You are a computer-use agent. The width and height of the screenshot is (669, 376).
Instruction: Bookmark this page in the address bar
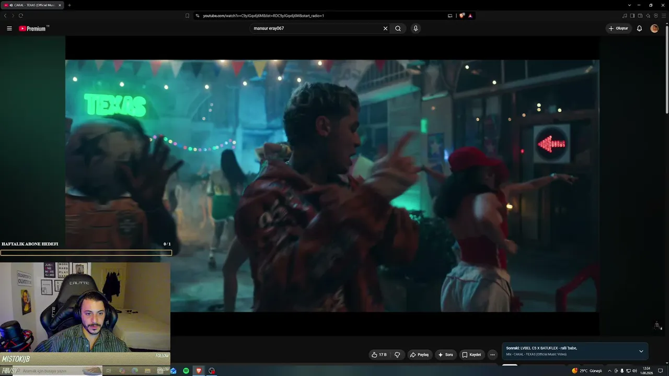tap(187, 16)
